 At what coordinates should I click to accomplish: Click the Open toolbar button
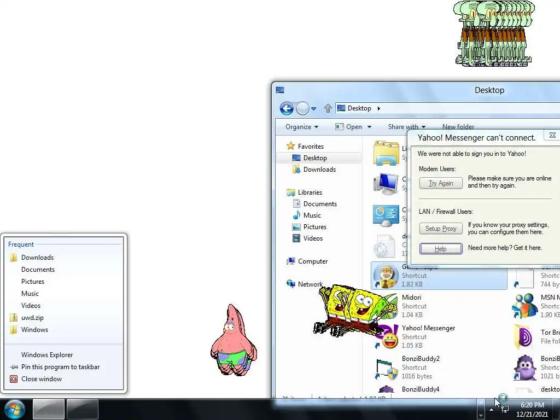pos(348,127)
